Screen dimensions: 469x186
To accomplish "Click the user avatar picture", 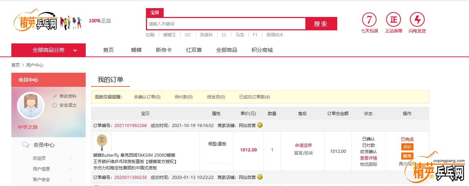I will [x=30, y=105].
